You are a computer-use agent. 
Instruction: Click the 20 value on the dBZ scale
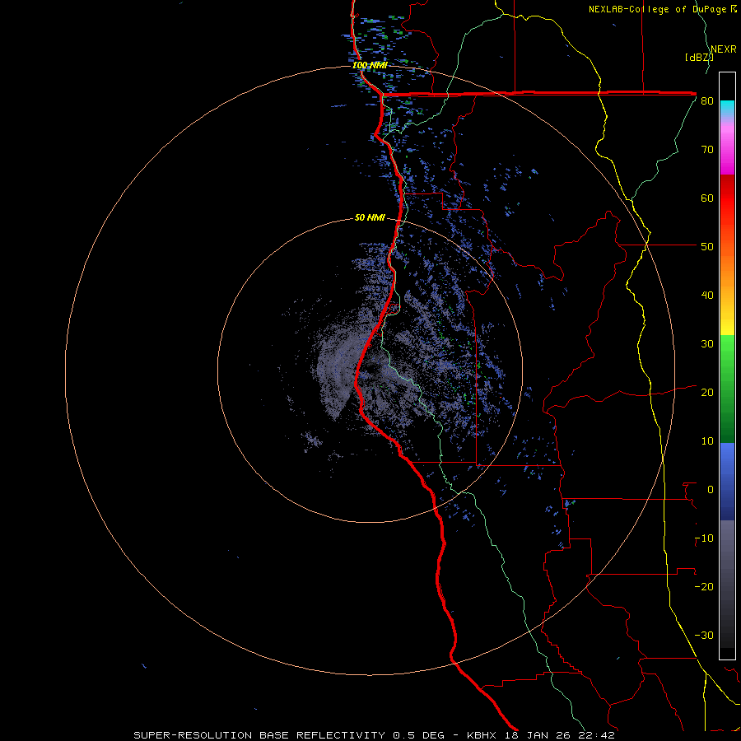pos(707,393)
